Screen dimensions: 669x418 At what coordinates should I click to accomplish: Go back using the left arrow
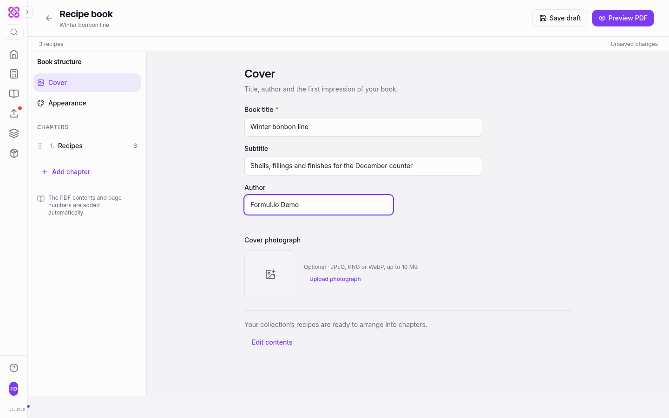pyautogui.click(x=49, y=18)
